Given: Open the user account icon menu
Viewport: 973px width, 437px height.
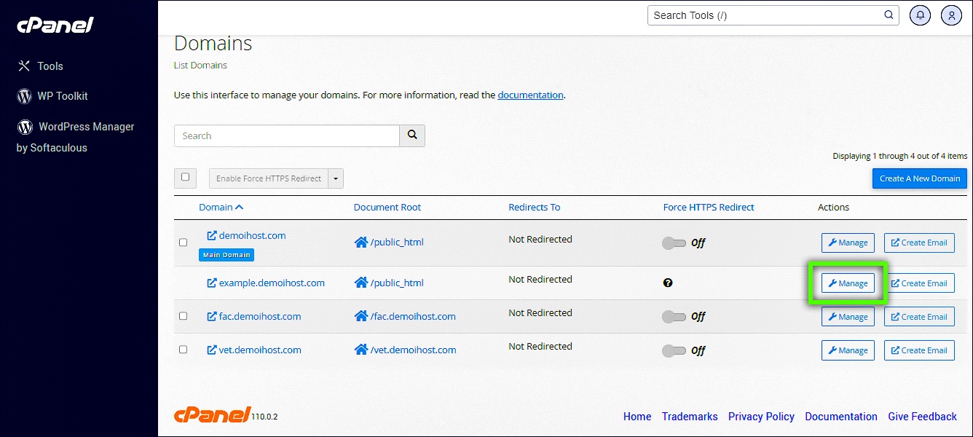Looking at the screenshot, I should tap(951, 15).
